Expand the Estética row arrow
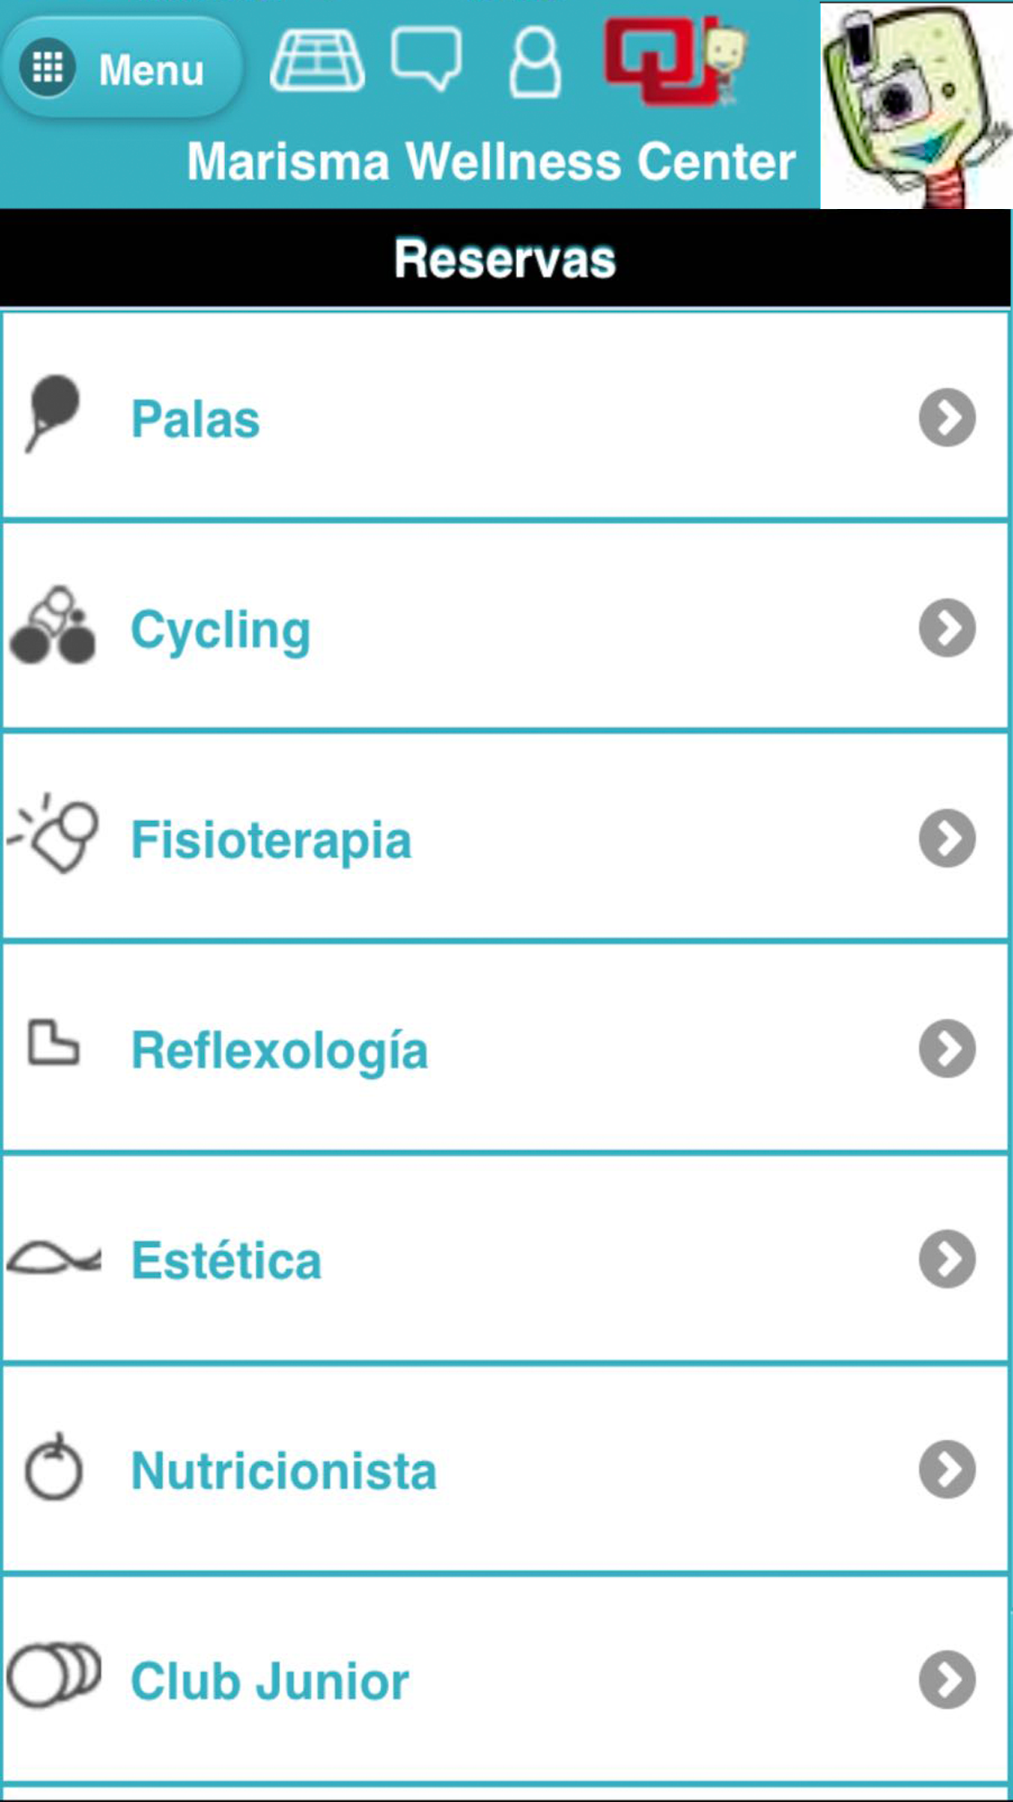 (947, 1259)
